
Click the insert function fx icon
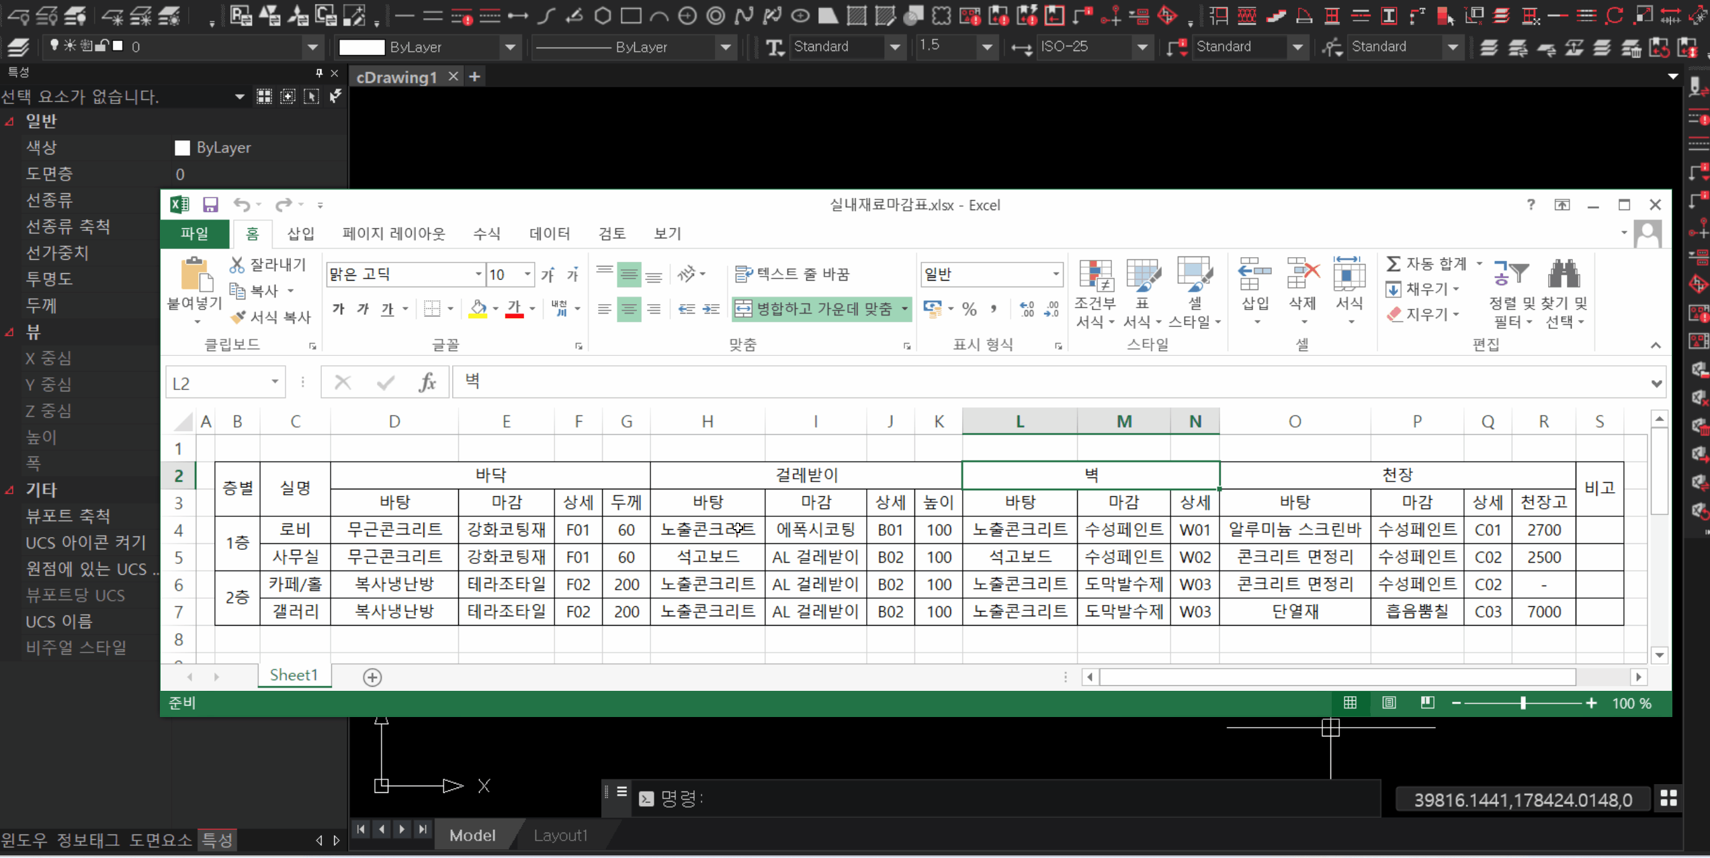click(x=427, y=383)
